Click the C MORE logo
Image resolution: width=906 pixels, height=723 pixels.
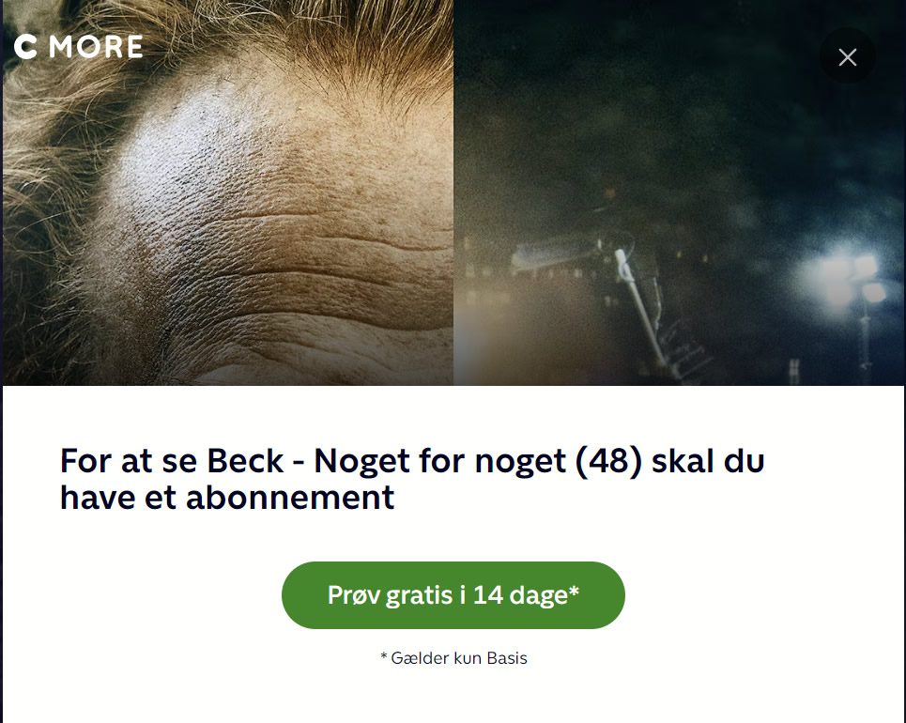(78, 47)
